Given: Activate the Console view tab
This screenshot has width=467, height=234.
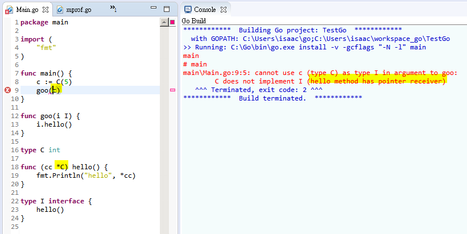Looking at the screenshot, I should coord(205,10).
